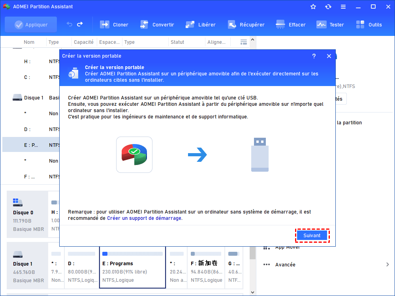
Task: Sort by the Statut column header
Action: tap(177, 42)
